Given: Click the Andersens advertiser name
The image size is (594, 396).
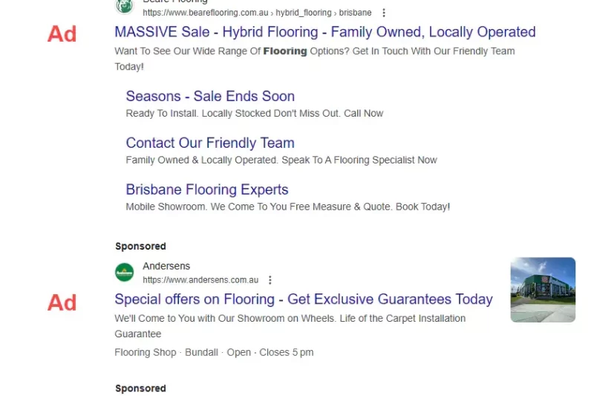Looking at the screenshot, I should click(x=166, y=266).
